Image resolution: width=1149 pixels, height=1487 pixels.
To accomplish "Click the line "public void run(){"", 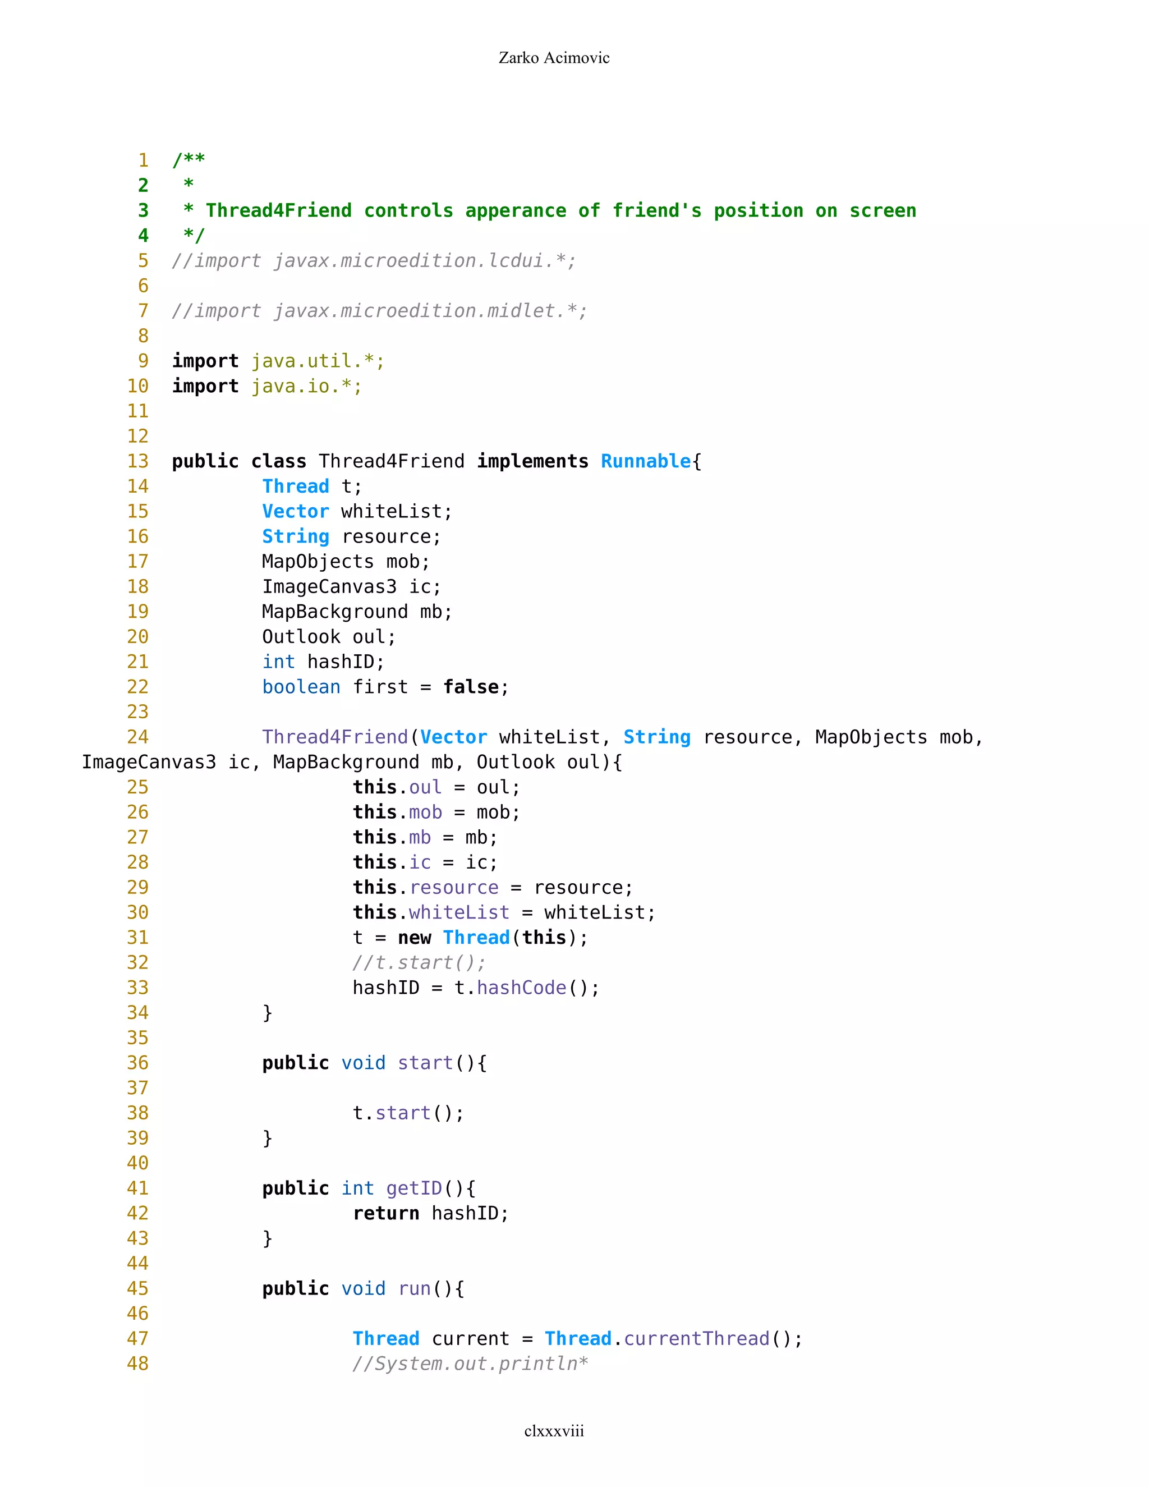I will pyautogui.click(x=364, y=1288).
